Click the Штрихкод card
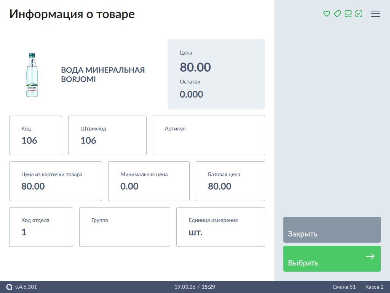 pyautogui.click(x=107, y=135)
